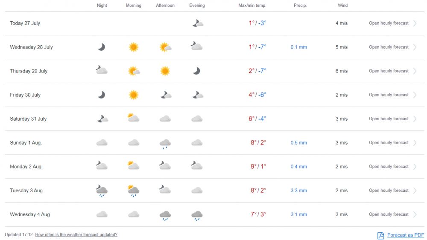Screen dimensions: 427x240
Task: Open hourly forecast for Monday 2 Aug.
Action: (x=389, y=167)
